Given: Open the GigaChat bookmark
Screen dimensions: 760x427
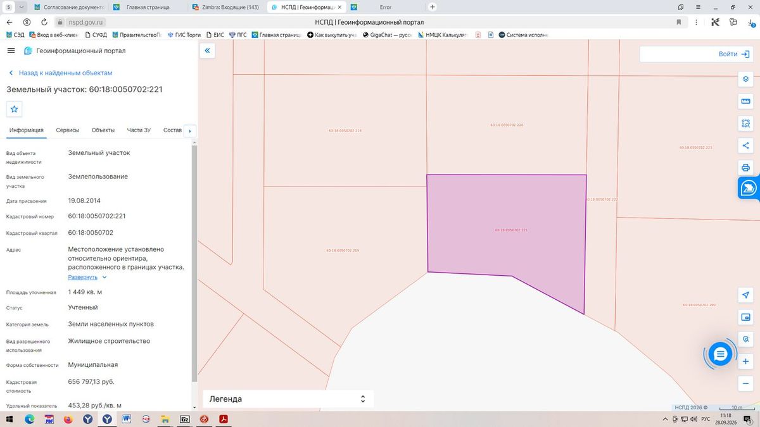Looking at the screenshot, I should tap(387, 35).
